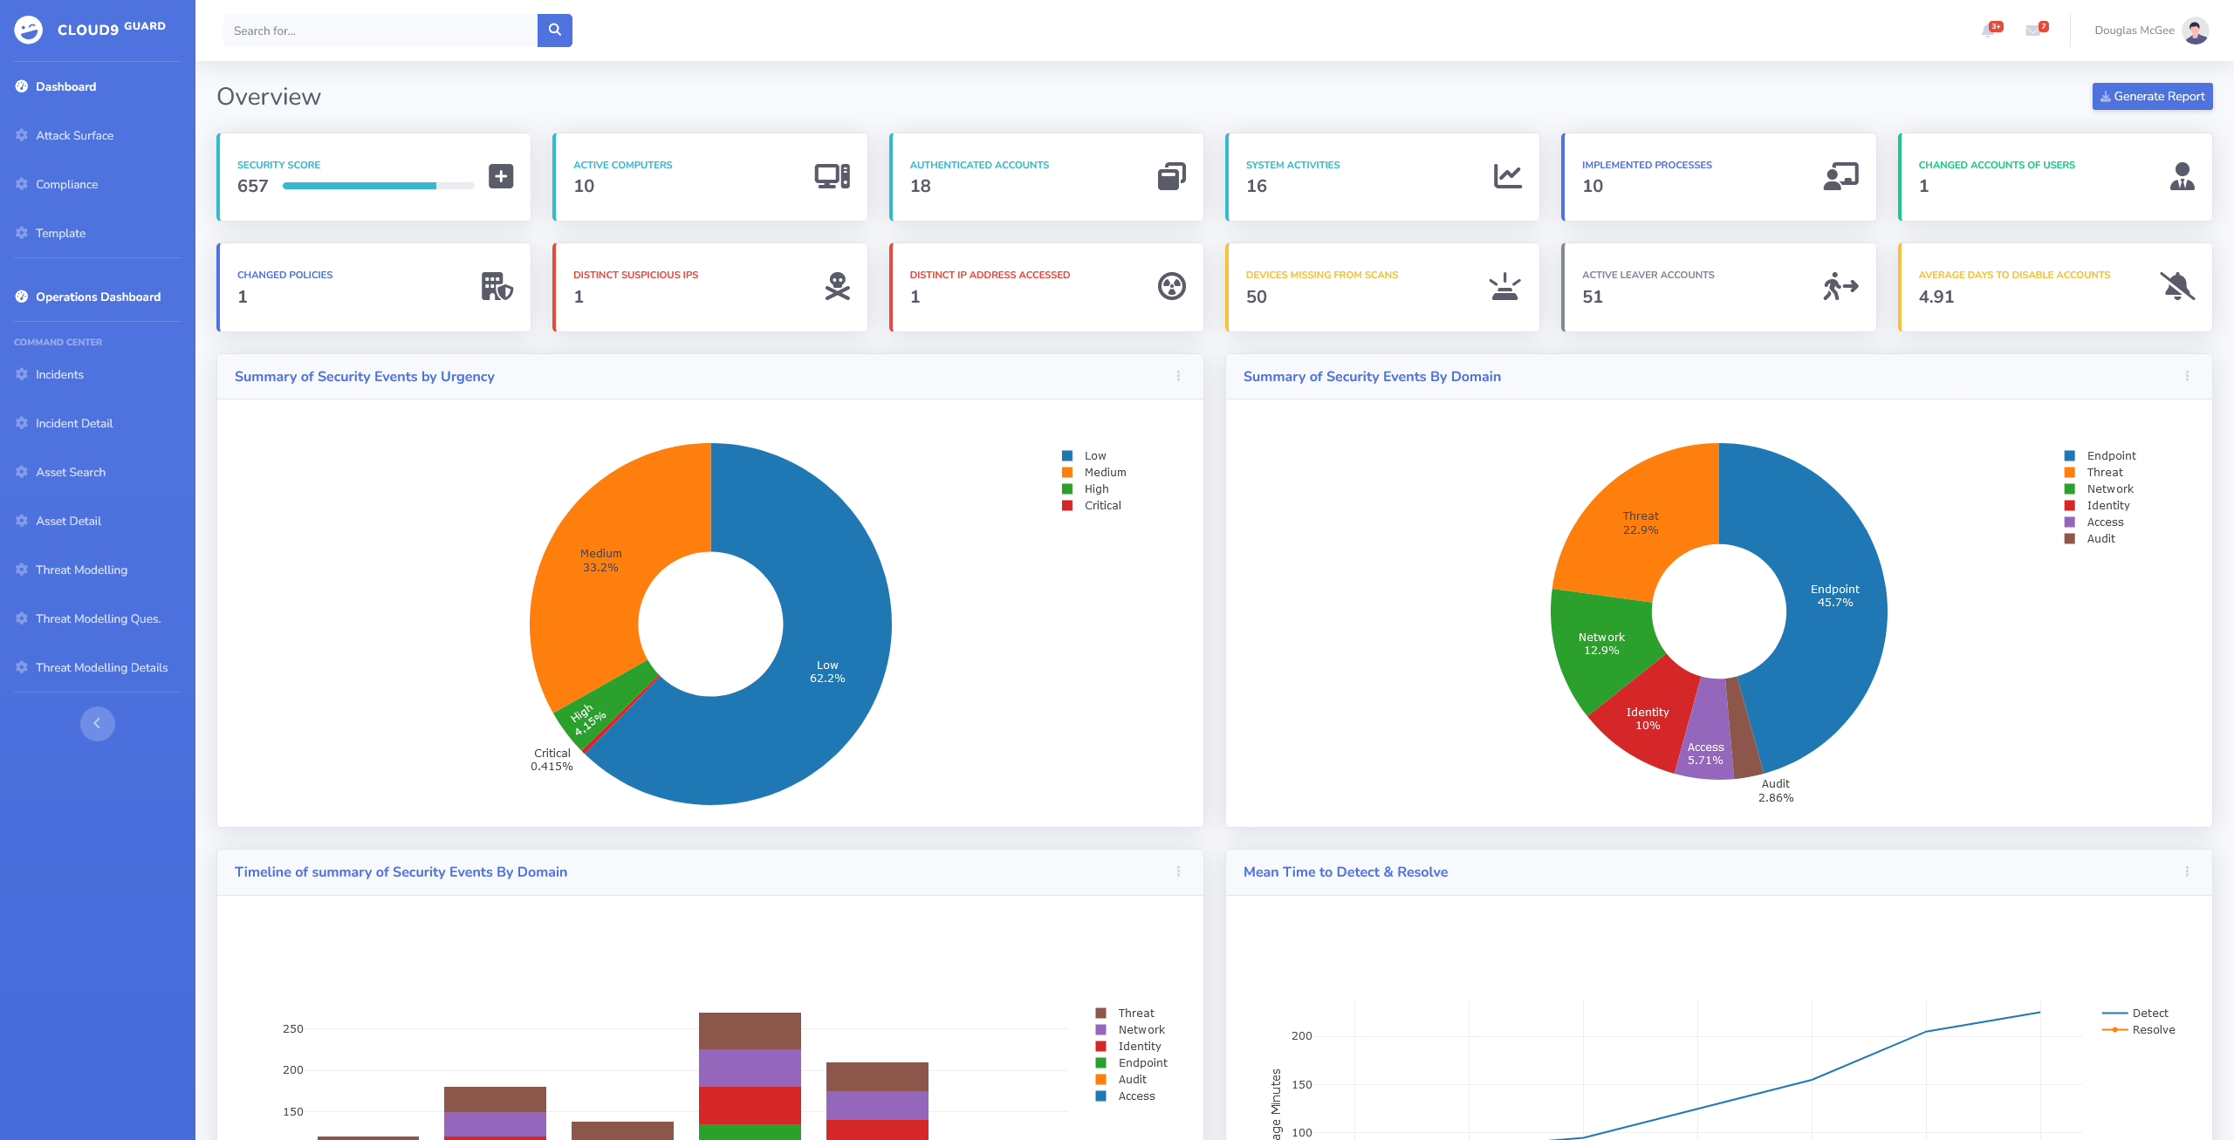The width and height of the screenshot is (2234, 1140).
Task: Open options menu for Urgency chart
Action: [1178, 376]
